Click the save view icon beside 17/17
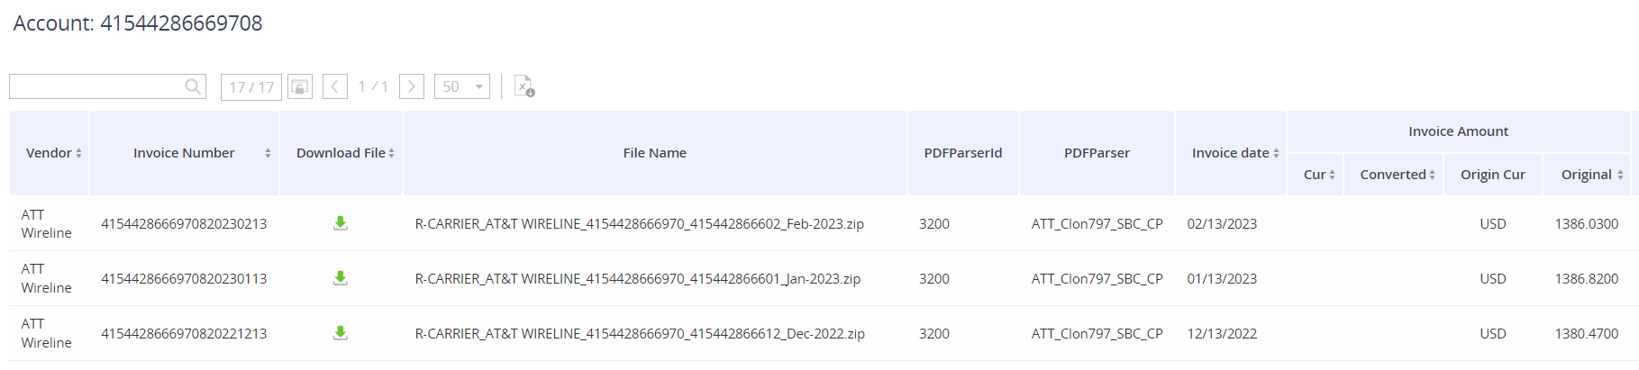This screenshot has height=370, width=1639. 299,86
